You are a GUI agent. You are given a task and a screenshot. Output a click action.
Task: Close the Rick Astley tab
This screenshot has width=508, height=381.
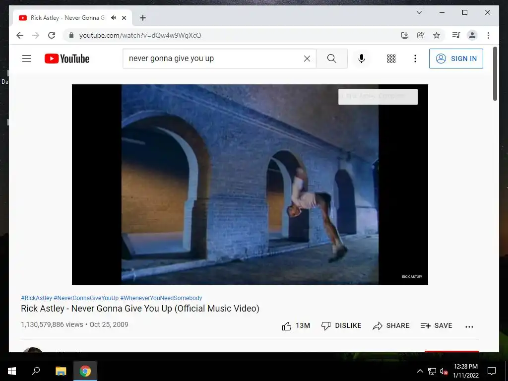pyautogui.click(x=124, y=18)
